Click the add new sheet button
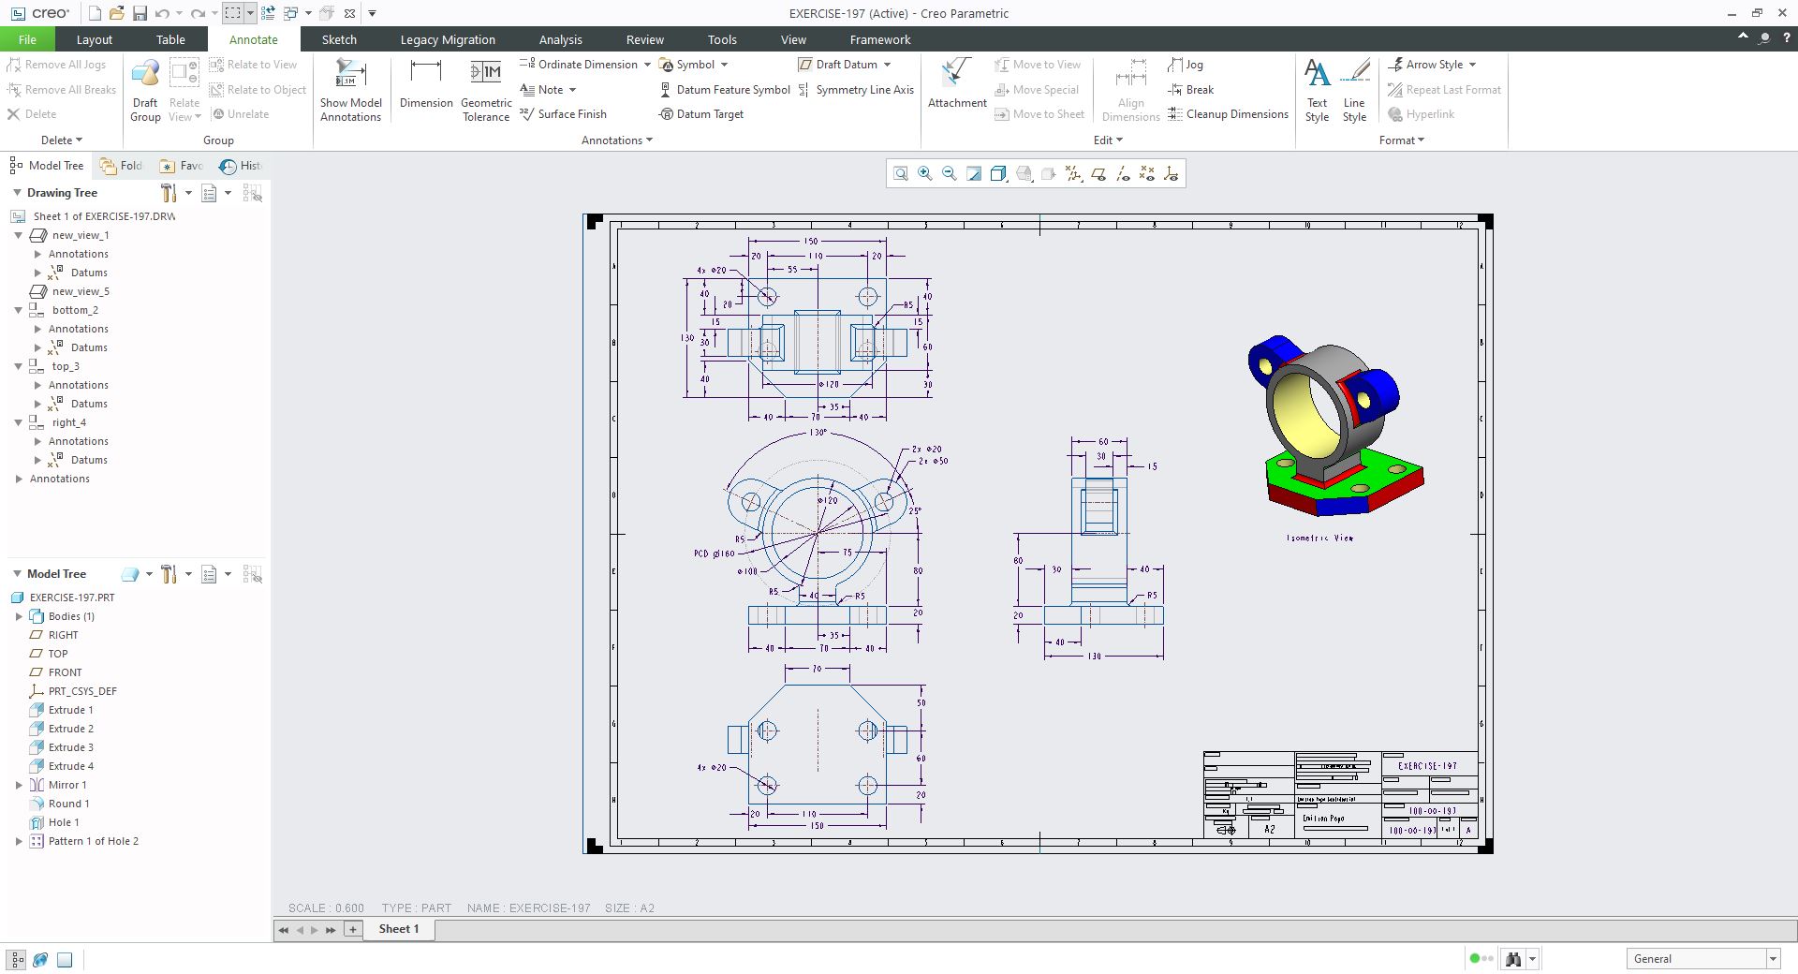The image size is (1798, 974). (x=353, y=930)
